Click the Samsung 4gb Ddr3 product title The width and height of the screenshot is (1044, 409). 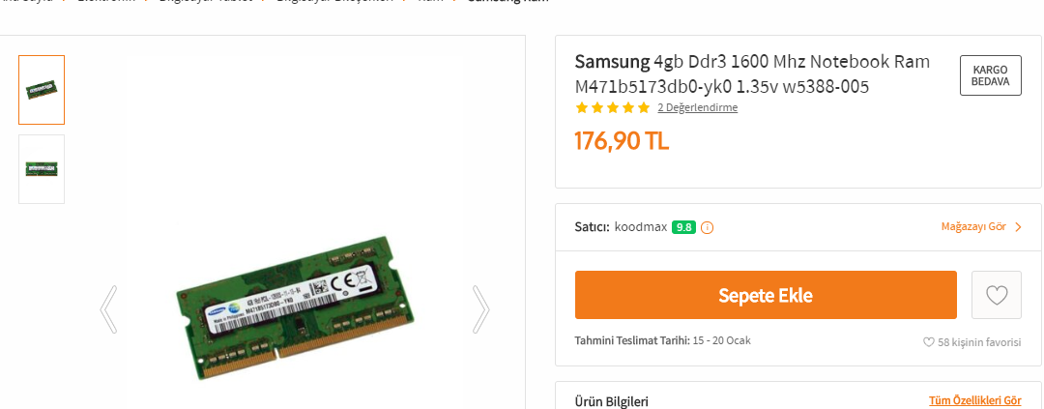pos(752,73)
